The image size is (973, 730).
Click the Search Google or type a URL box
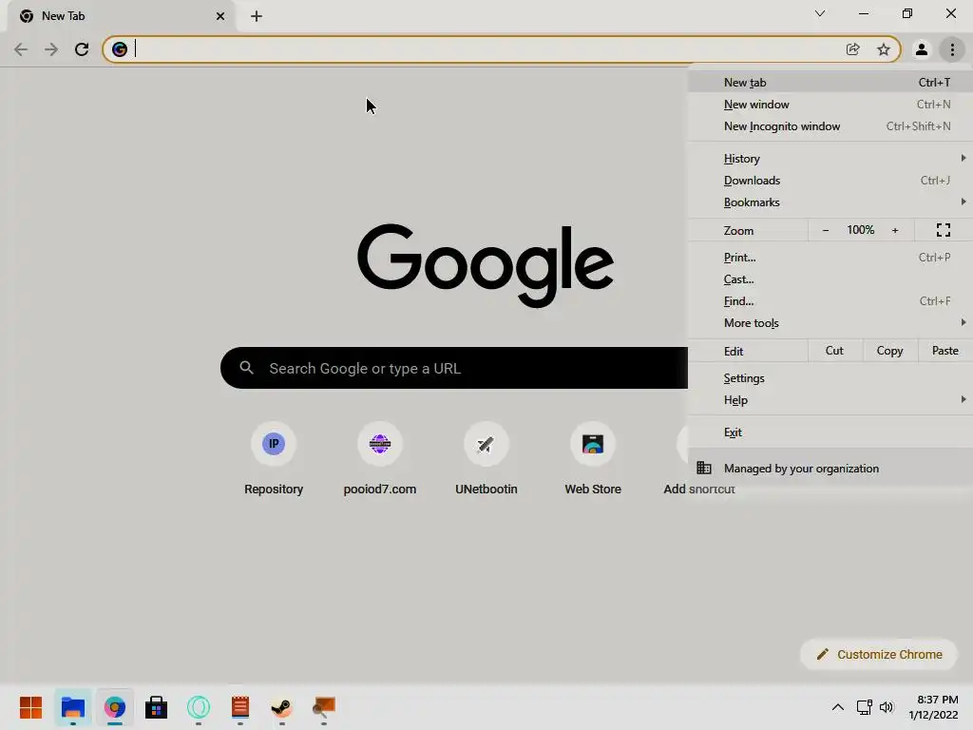[454, 368]
